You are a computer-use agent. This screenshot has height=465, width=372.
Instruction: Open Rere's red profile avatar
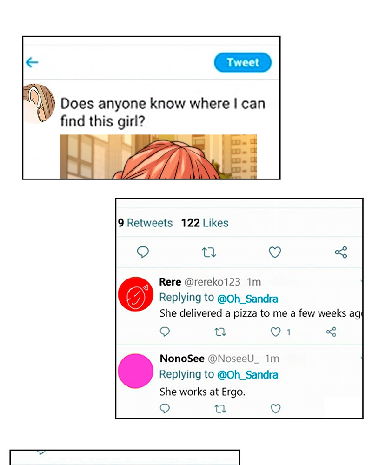click(x=135, y=295)
